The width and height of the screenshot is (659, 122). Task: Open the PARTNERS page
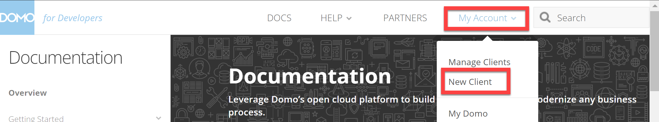click(405, 18)
